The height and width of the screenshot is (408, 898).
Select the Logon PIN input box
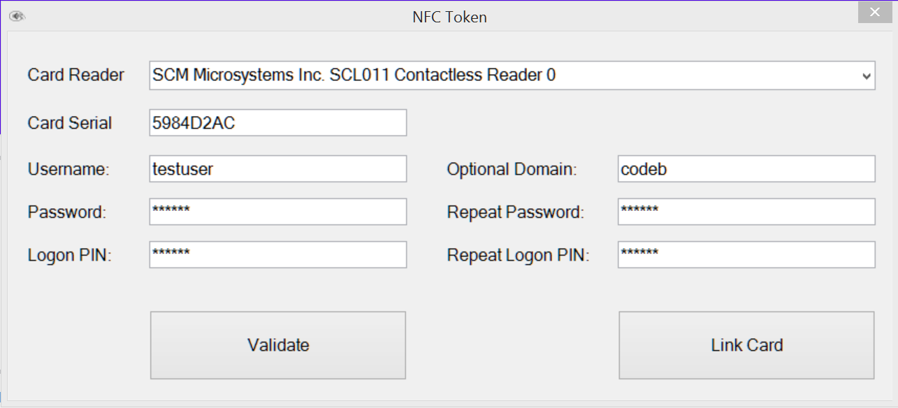click(x=277, y=254)
